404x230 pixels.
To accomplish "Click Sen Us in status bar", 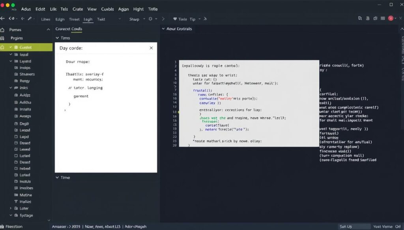I will click(x=346, y=227).
